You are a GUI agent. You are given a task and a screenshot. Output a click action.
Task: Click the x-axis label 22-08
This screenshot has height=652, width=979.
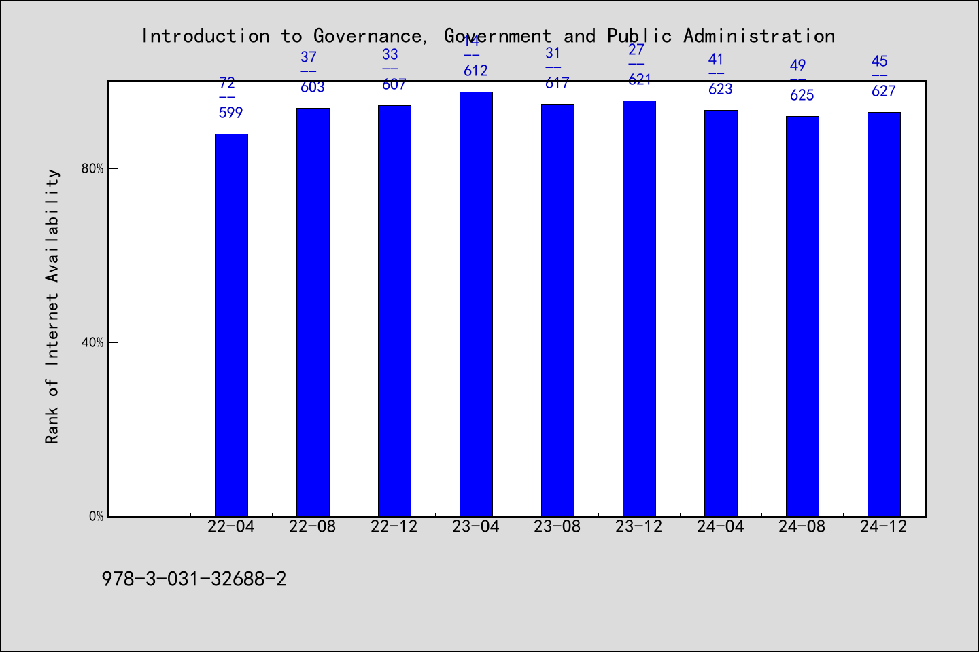point(313,526)
